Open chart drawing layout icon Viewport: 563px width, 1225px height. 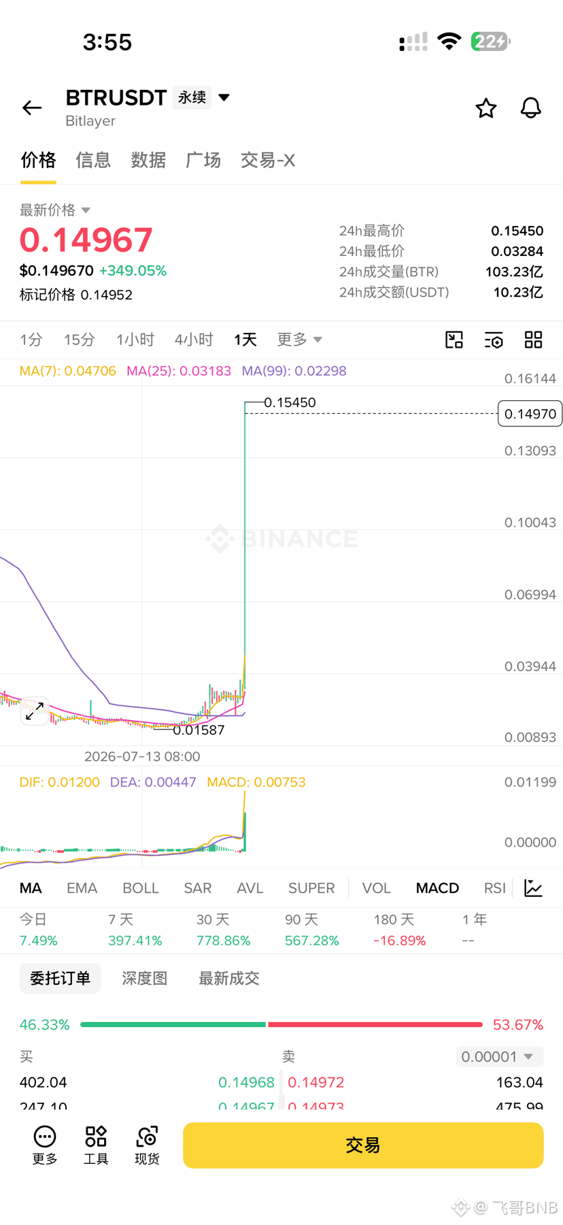pos(454,340)
